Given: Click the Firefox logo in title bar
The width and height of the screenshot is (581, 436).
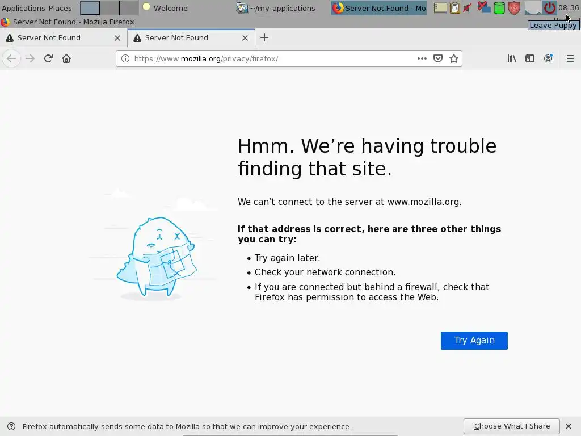Looking at the screenshot, I should pos(5,22).
